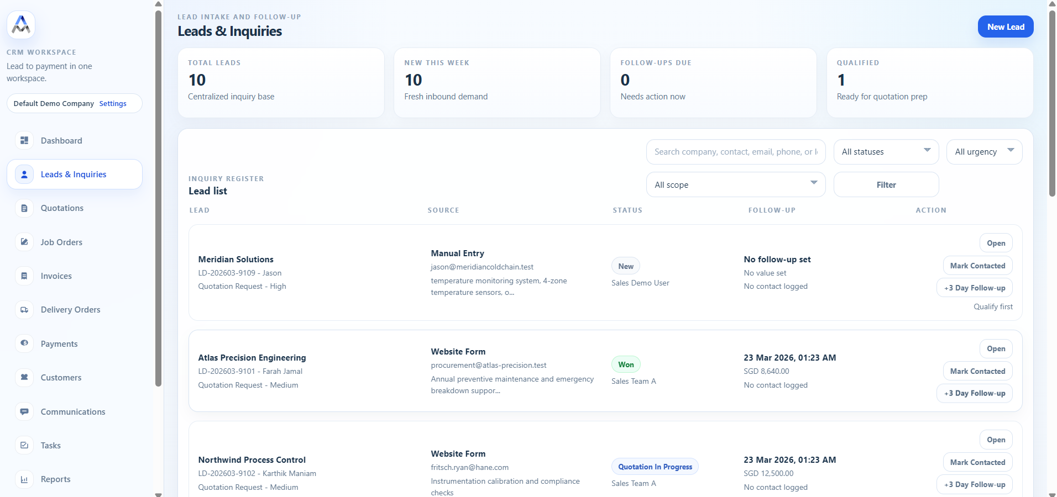The image size is (1057, 497).
Task: Click the Quotations document icon
Action: click(x=24, y=208)
